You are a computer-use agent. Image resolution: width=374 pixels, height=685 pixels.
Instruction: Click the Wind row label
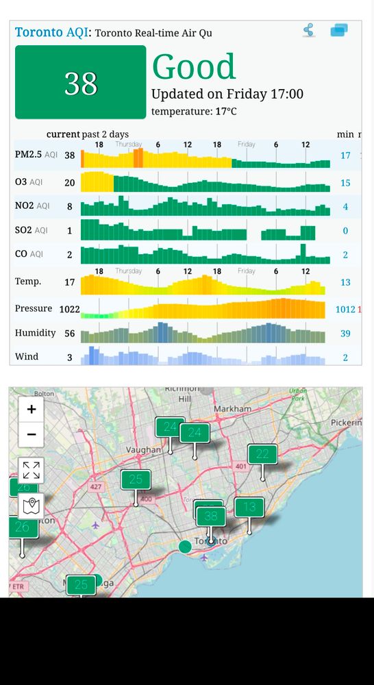(27, 356)
